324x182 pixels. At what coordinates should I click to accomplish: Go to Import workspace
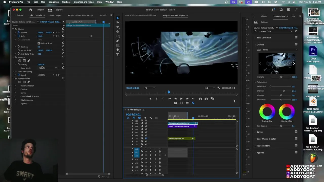click(x=41, y=10)
